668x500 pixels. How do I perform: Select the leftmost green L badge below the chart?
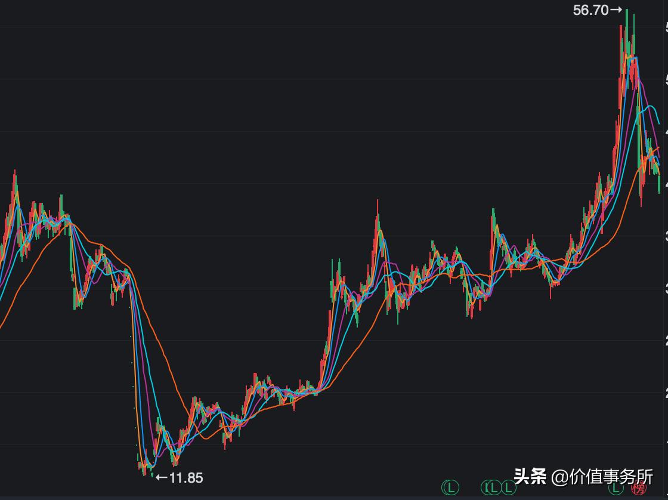450,487
